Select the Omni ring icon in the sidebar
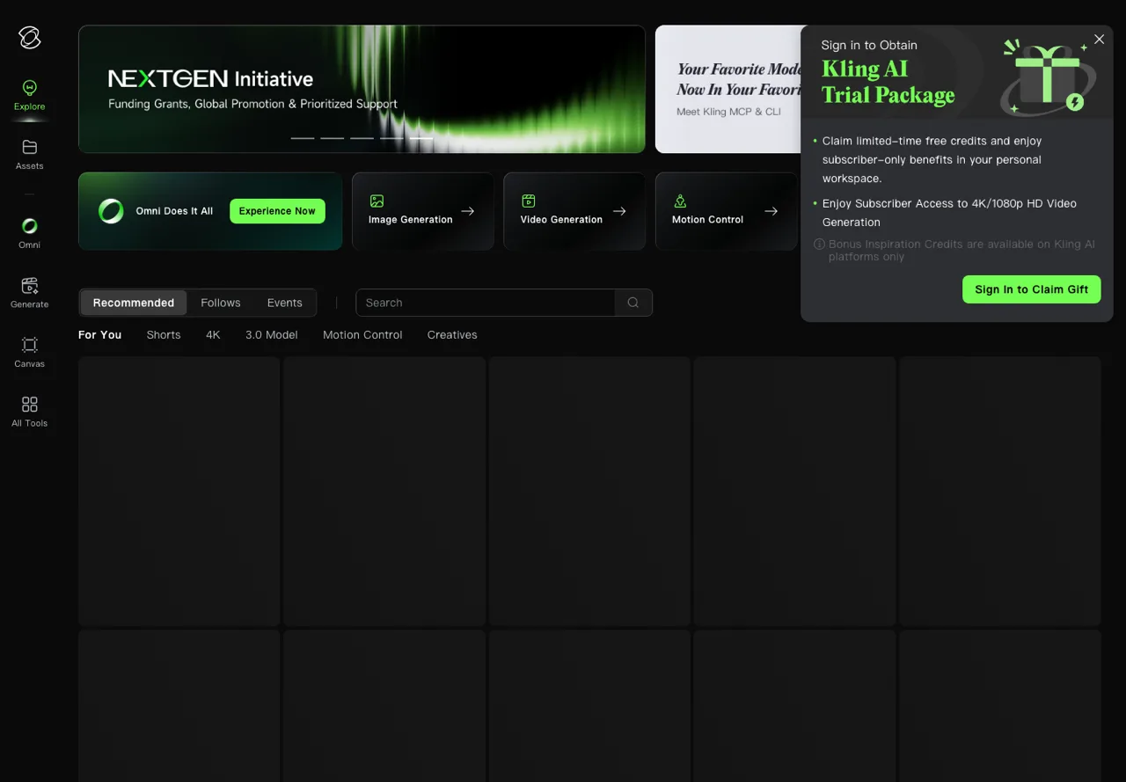Viewport: 1126px width, 782px height. click(30, 226)
